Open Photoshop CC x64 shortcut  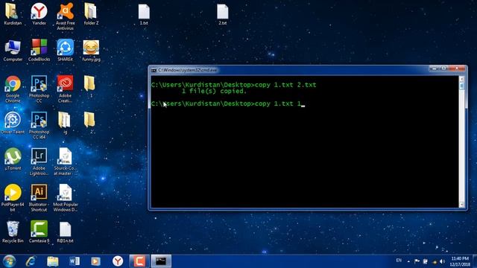point(39,125)
